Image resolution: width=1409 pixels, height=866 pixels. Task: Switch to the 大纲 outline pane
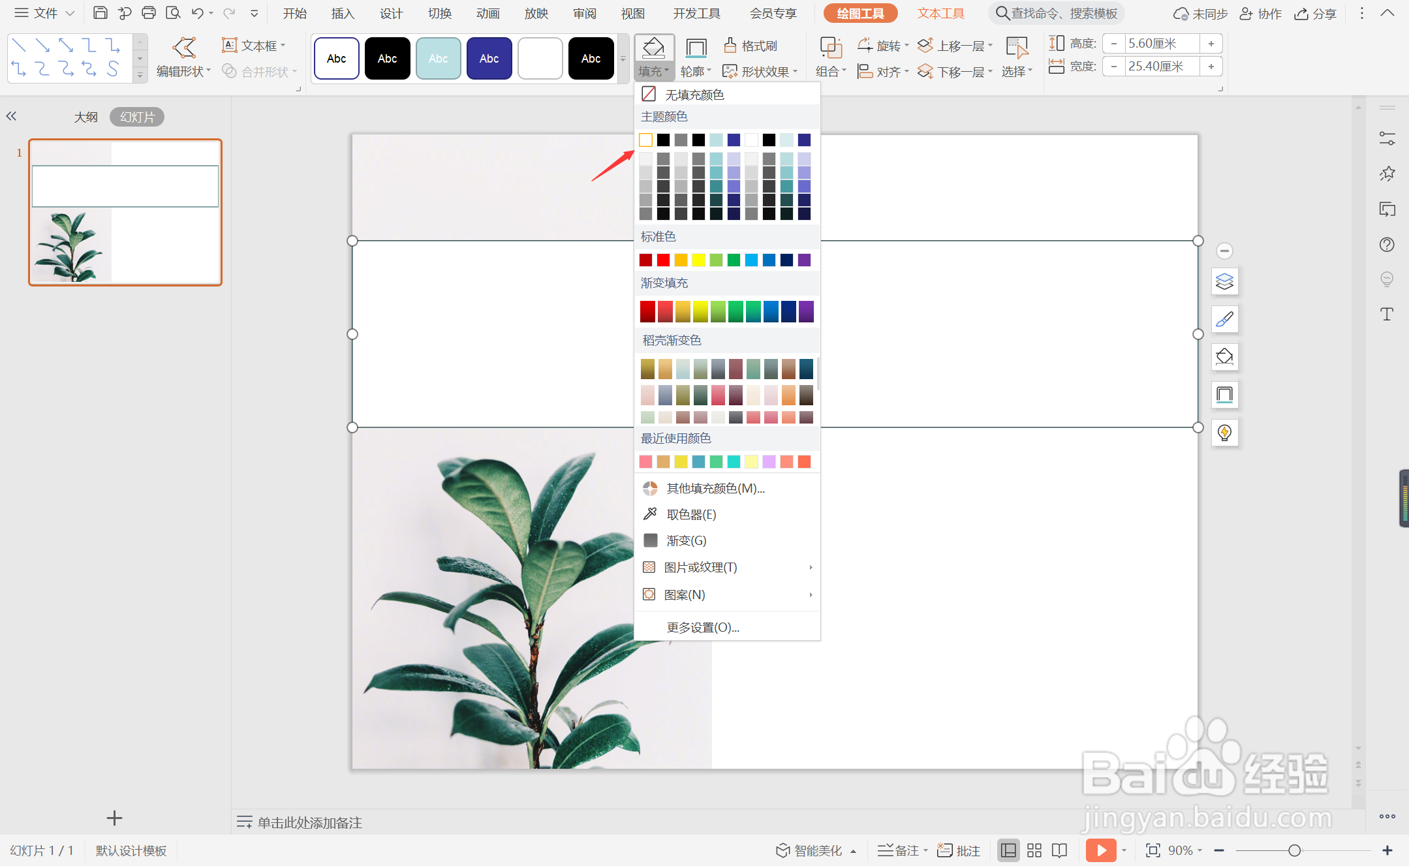click(x=85, y=117)
